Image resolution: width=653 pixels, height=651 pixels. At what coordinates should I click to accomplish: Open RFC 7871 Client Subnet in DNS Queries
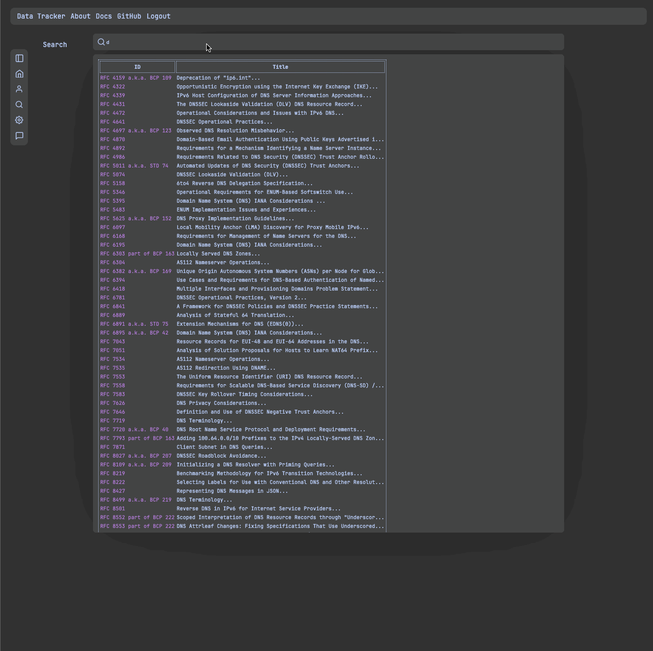pos(112,447)
